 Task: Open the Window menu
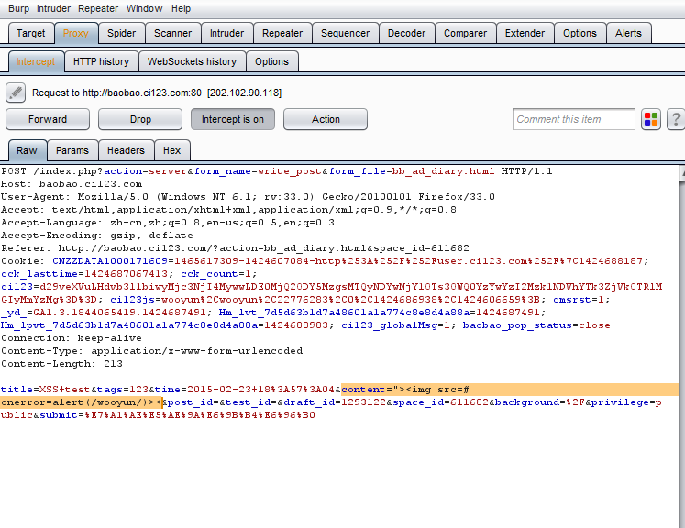click(144, 8)
